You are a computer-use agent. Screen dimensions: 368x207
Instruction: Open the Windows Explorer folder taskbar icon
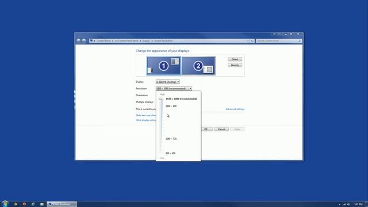(42, 204)
